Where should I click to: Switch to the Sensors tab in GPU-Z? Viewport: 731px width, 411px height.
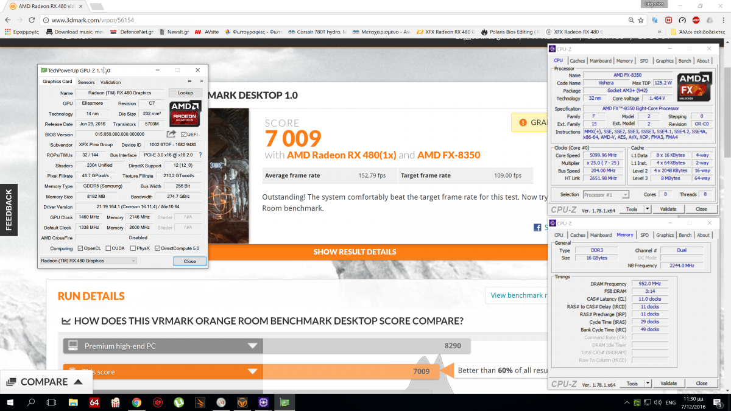pos(87,82)
